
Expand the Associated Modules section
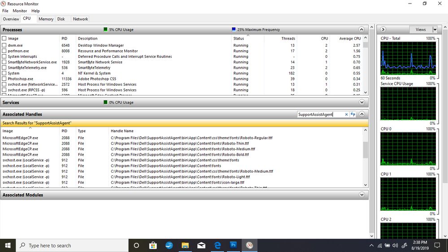point(362,195)
